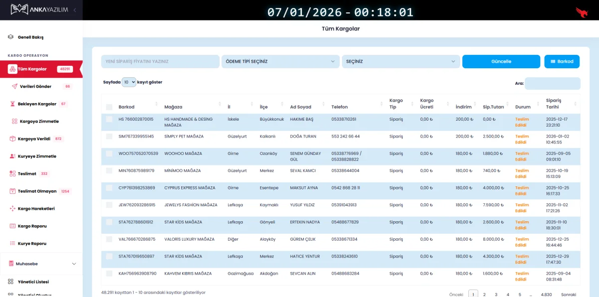Click the Kargoya Zimmetle icon
The height and width of the screenshot is (297, 599).
point(14,122)
